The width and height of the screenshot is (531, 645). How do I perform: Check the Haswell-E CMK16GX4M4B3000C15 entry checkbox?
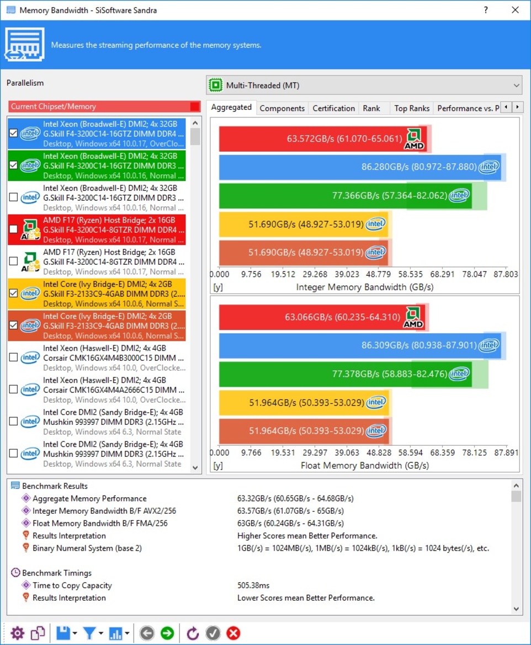[x=13, y=357]
